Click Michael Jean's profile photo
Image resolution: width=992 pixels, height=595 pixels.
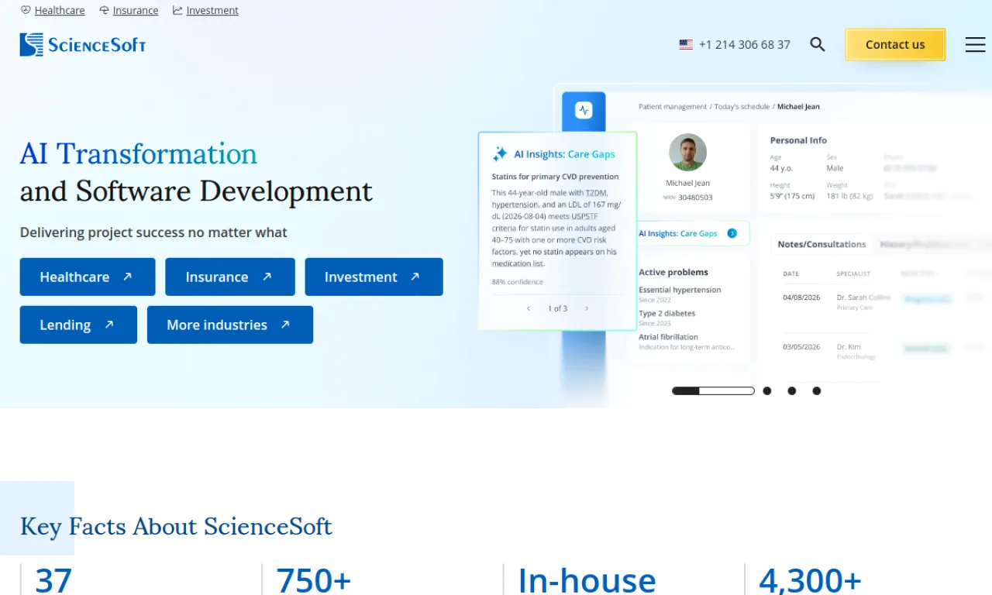tap(687, 153)
